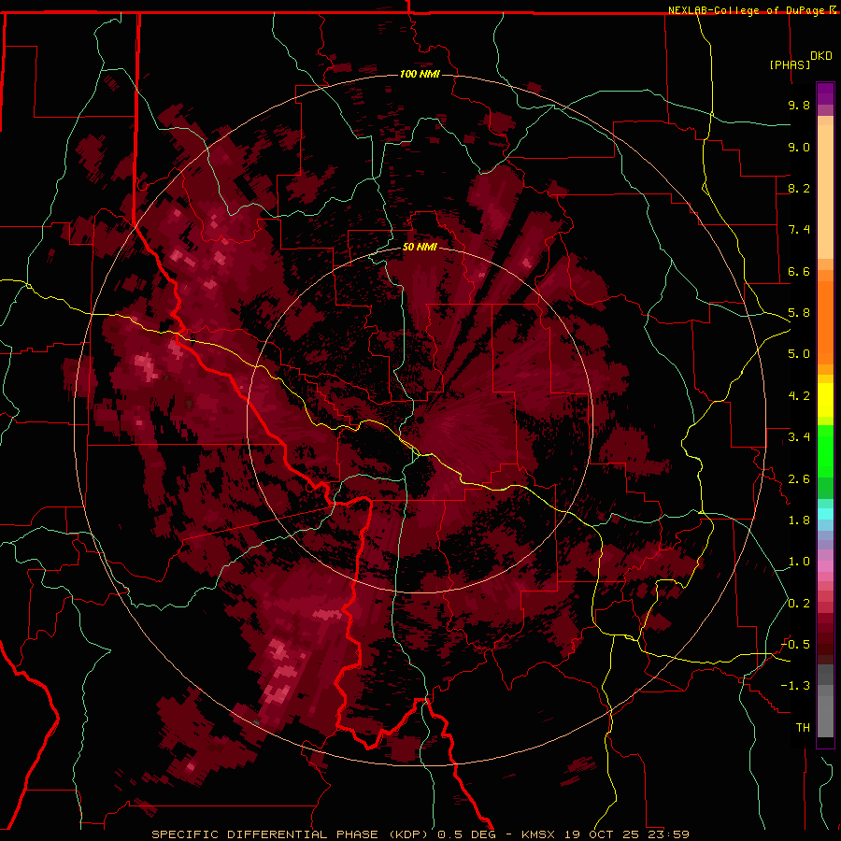Click the TH threshold label on the legend
This screenshot has width=841, height=841.
(803, 728)
